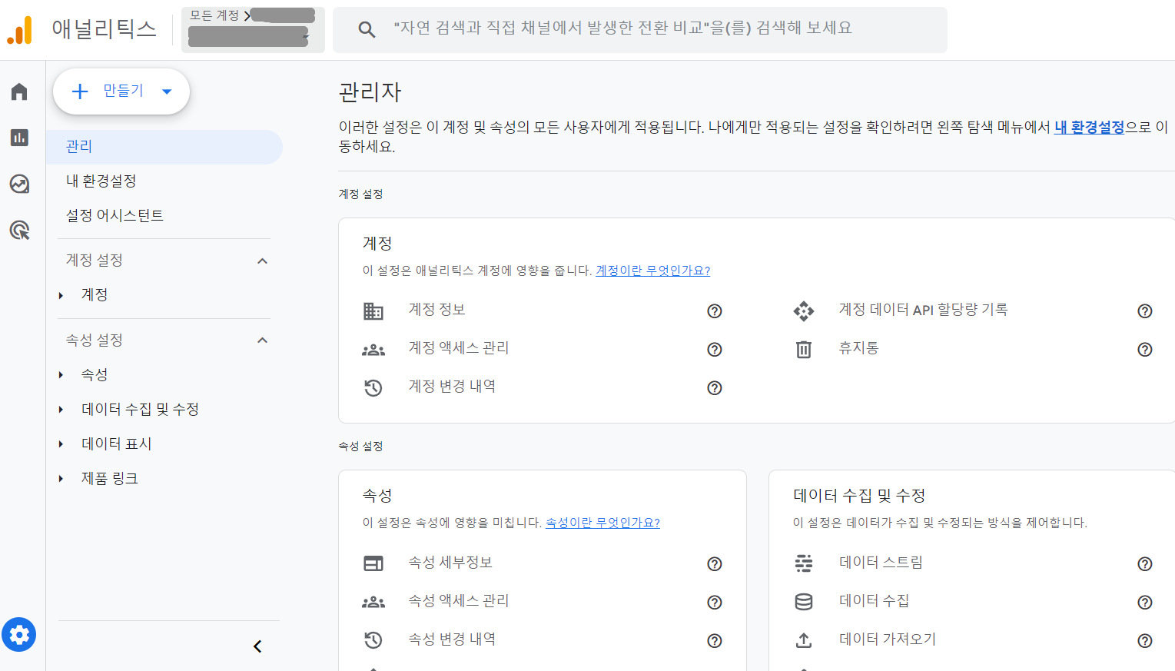Open 휴지통 via its trash icon

pos(803,349)
